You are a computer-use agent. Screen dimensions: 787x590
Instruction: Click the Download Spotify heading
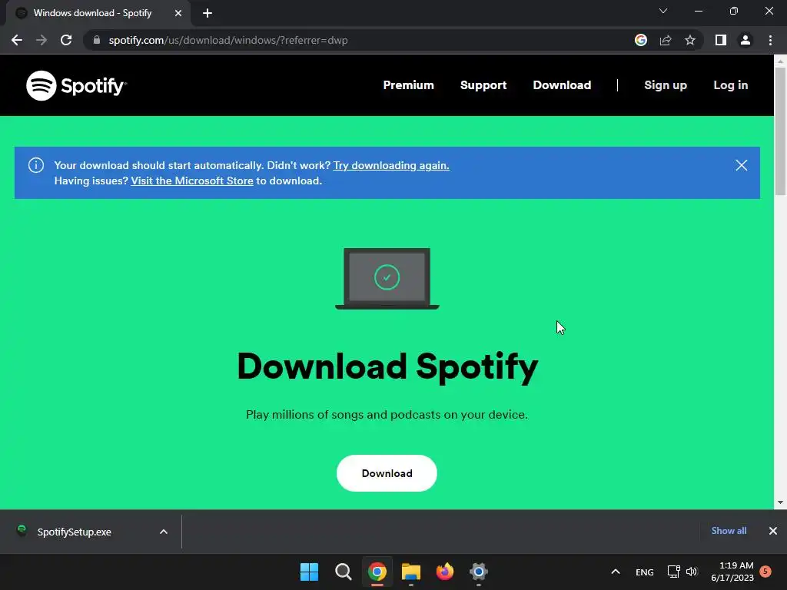[x=387, y=366]
